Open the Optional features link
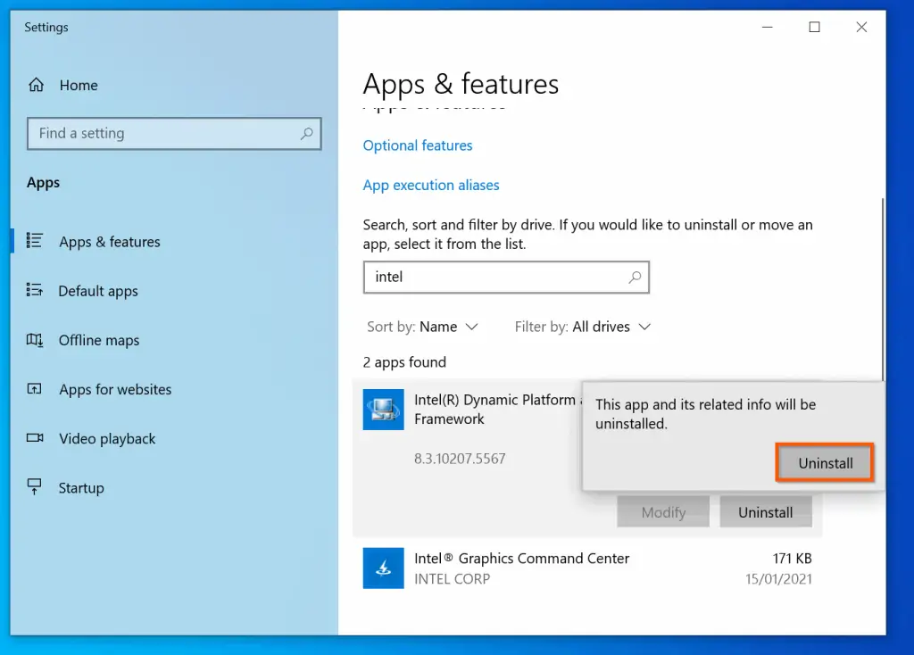Image resolution: width=914 pixels, height=655 pixels. pos(418,145)
